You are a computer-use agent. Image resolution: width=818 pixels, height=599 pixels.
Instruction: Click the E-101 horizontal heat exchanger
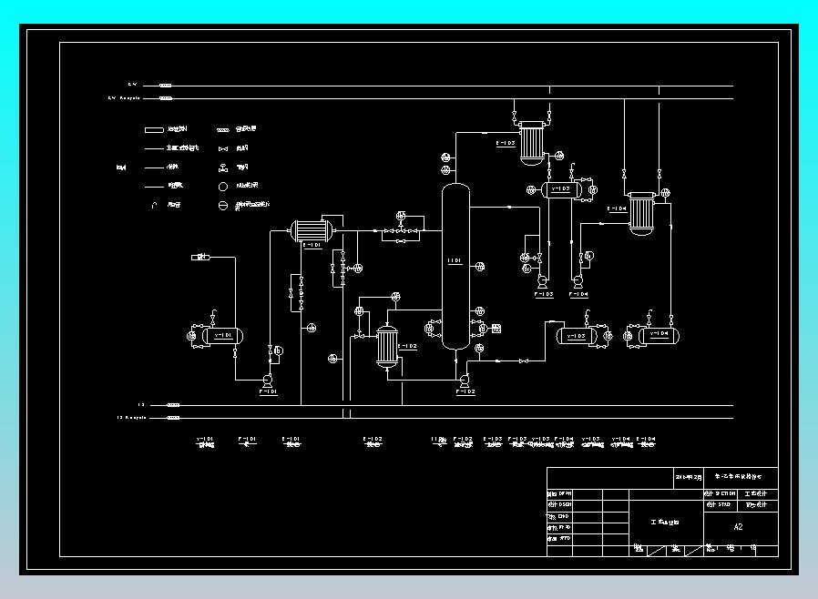coord(312,230)
